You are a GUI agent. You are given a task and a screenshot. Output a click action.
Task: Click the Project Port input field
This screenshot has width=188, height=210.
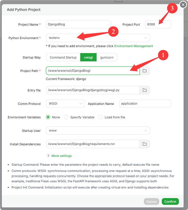click(158, 24)
